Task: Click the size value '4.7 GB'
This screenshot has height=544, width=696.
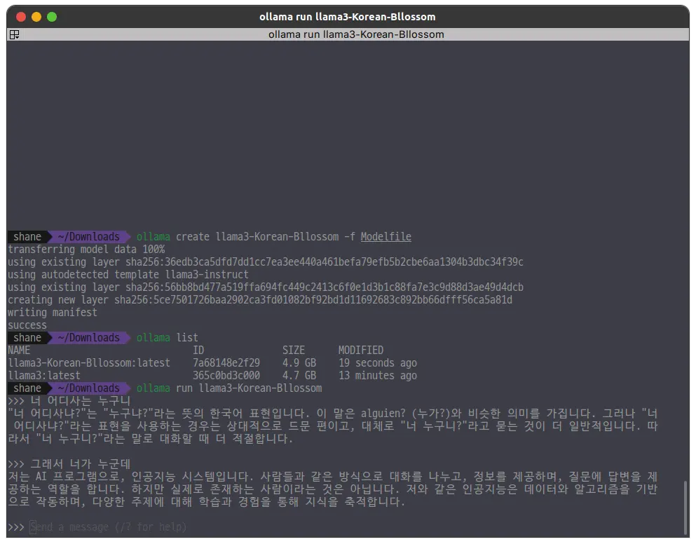Action: (299, 375)
